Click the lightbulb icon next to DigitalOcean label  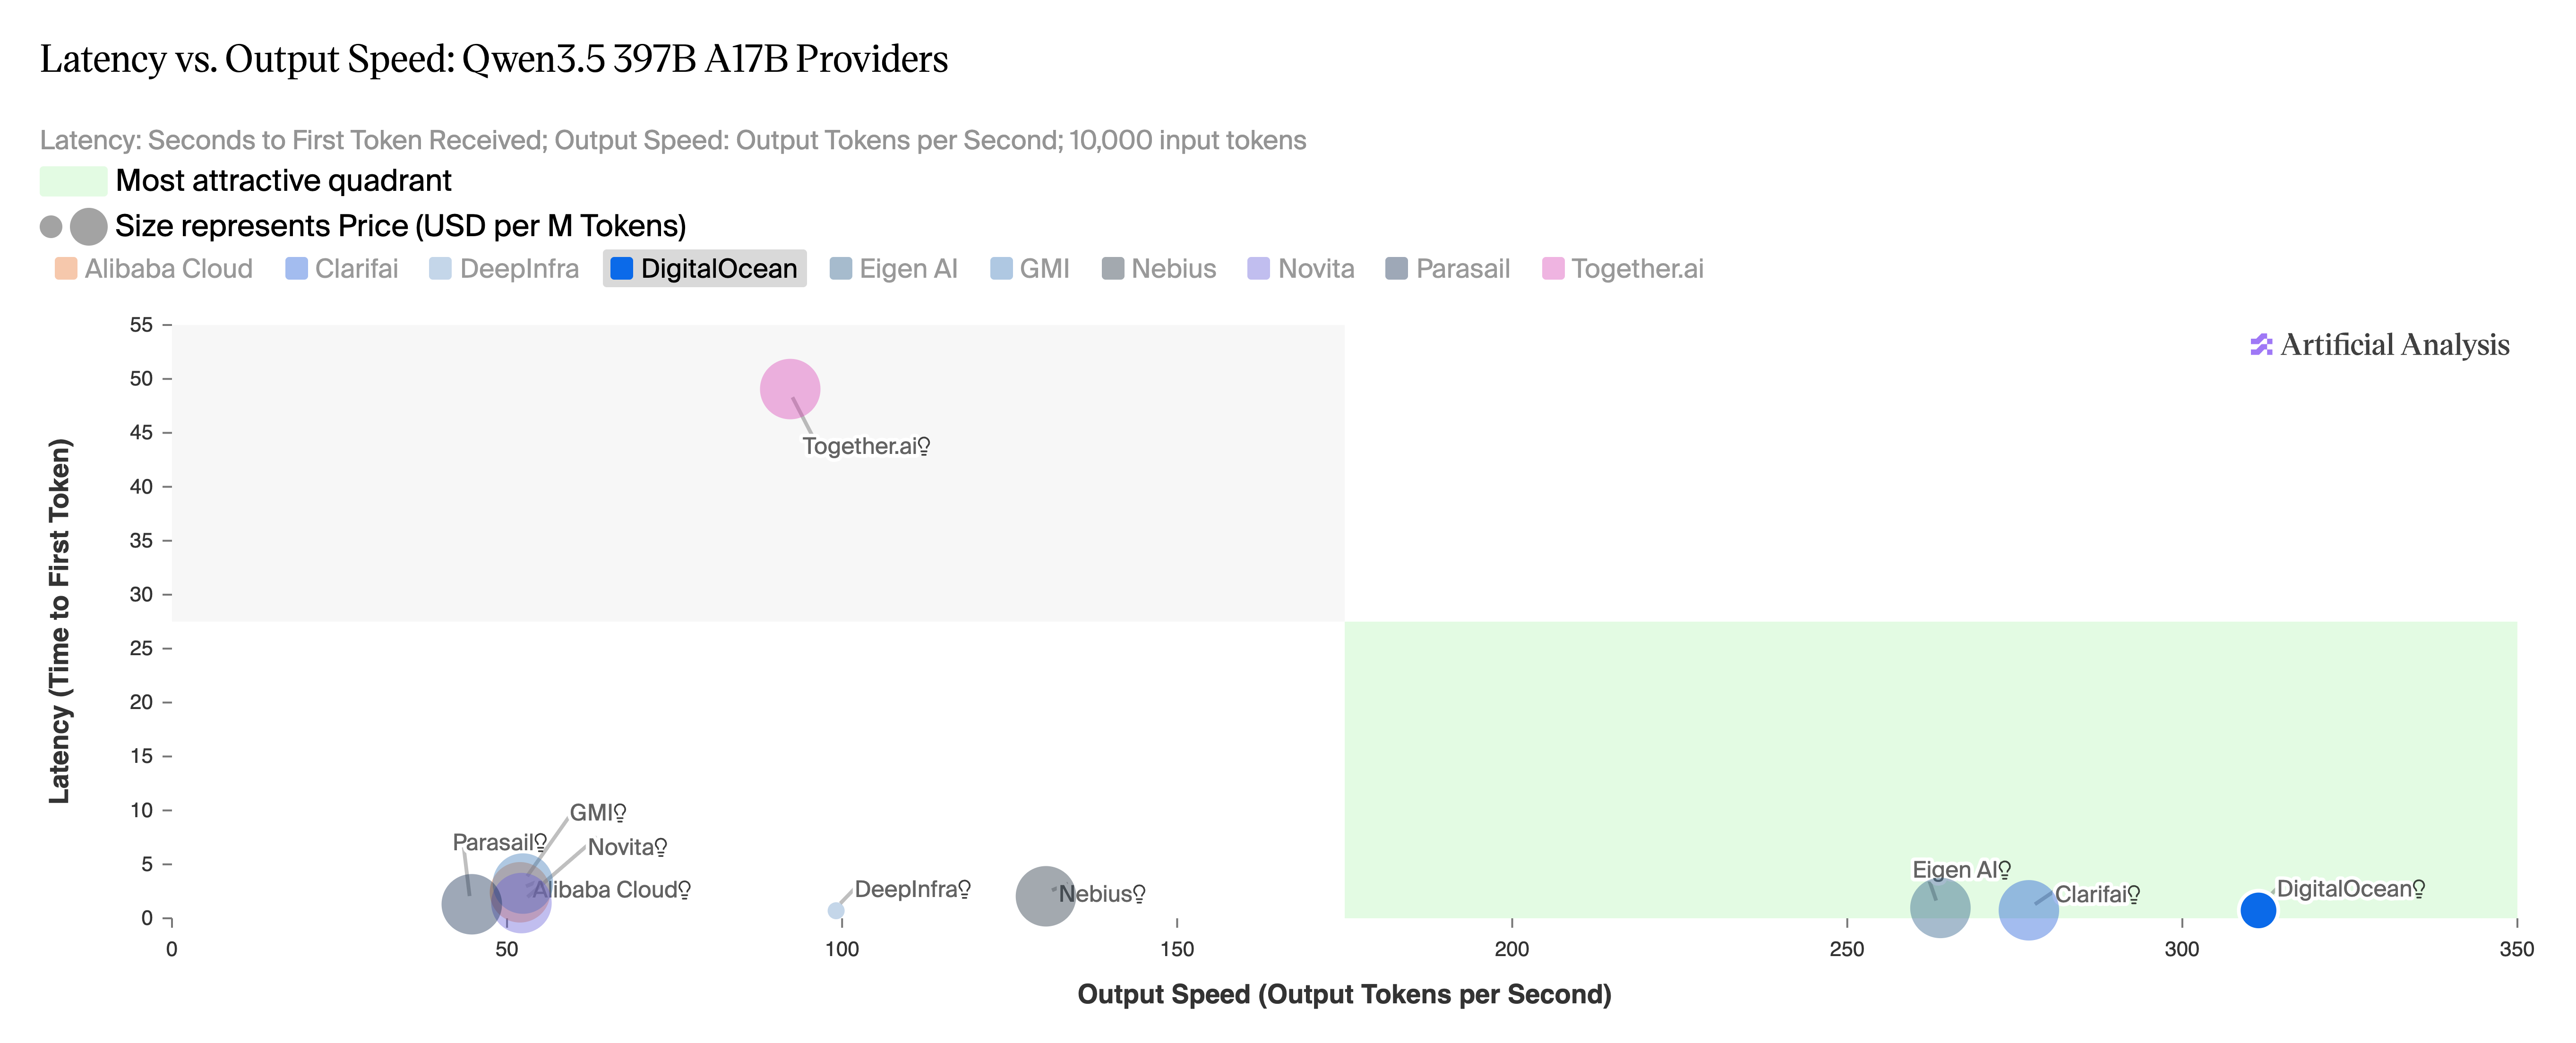tap(2418, 889)
